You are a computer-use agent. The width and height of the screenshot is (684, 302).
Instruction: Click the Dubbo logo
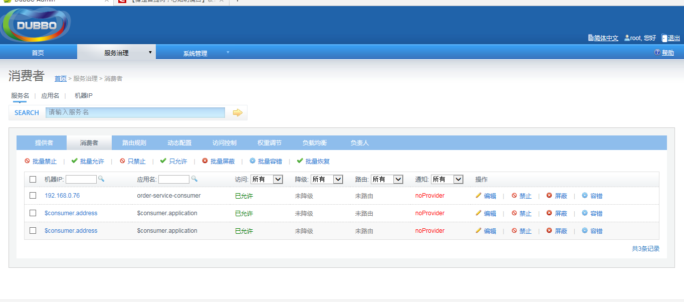click(x=35, y=25)
